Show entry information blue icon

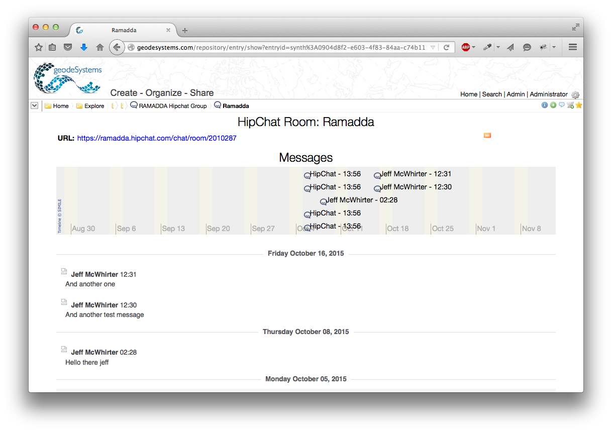[545, 105]
